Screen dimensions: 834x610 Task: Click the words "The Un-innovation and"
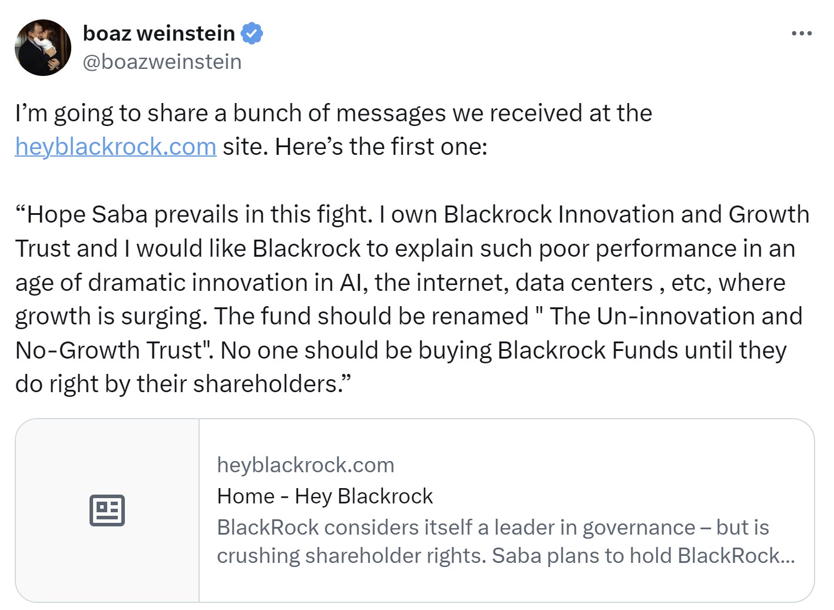[676, 316]
